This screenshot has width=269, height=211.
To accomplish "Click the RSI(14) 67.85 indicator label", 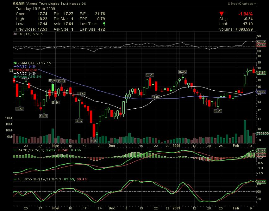I will (30, 34).
